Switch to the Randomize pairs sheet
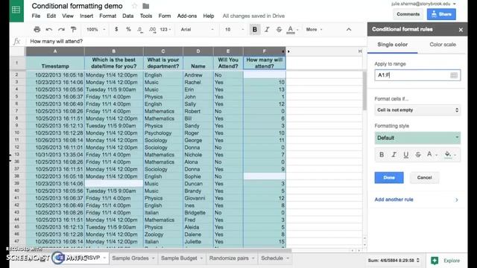Viewport: 477px width, 268px height. [229, 258]
